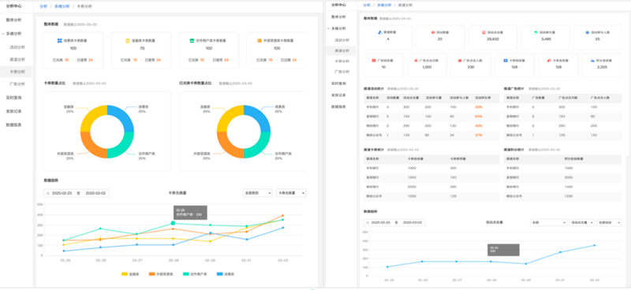Toggle 金融类 series in chart legend
The height and width of the screenshot is (290, 631).
coord(129,274)
